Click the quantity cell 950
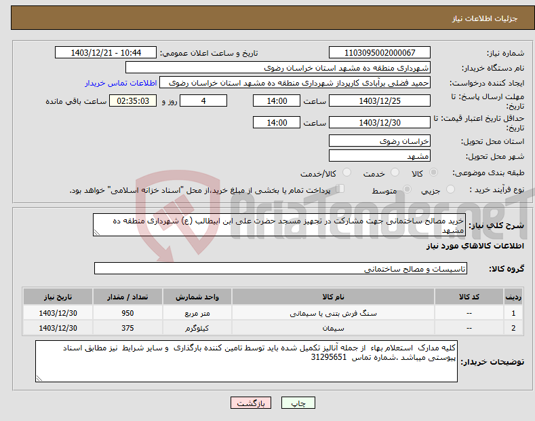The height and width of the screenshot is (421, 535). [x=127, y=313]
